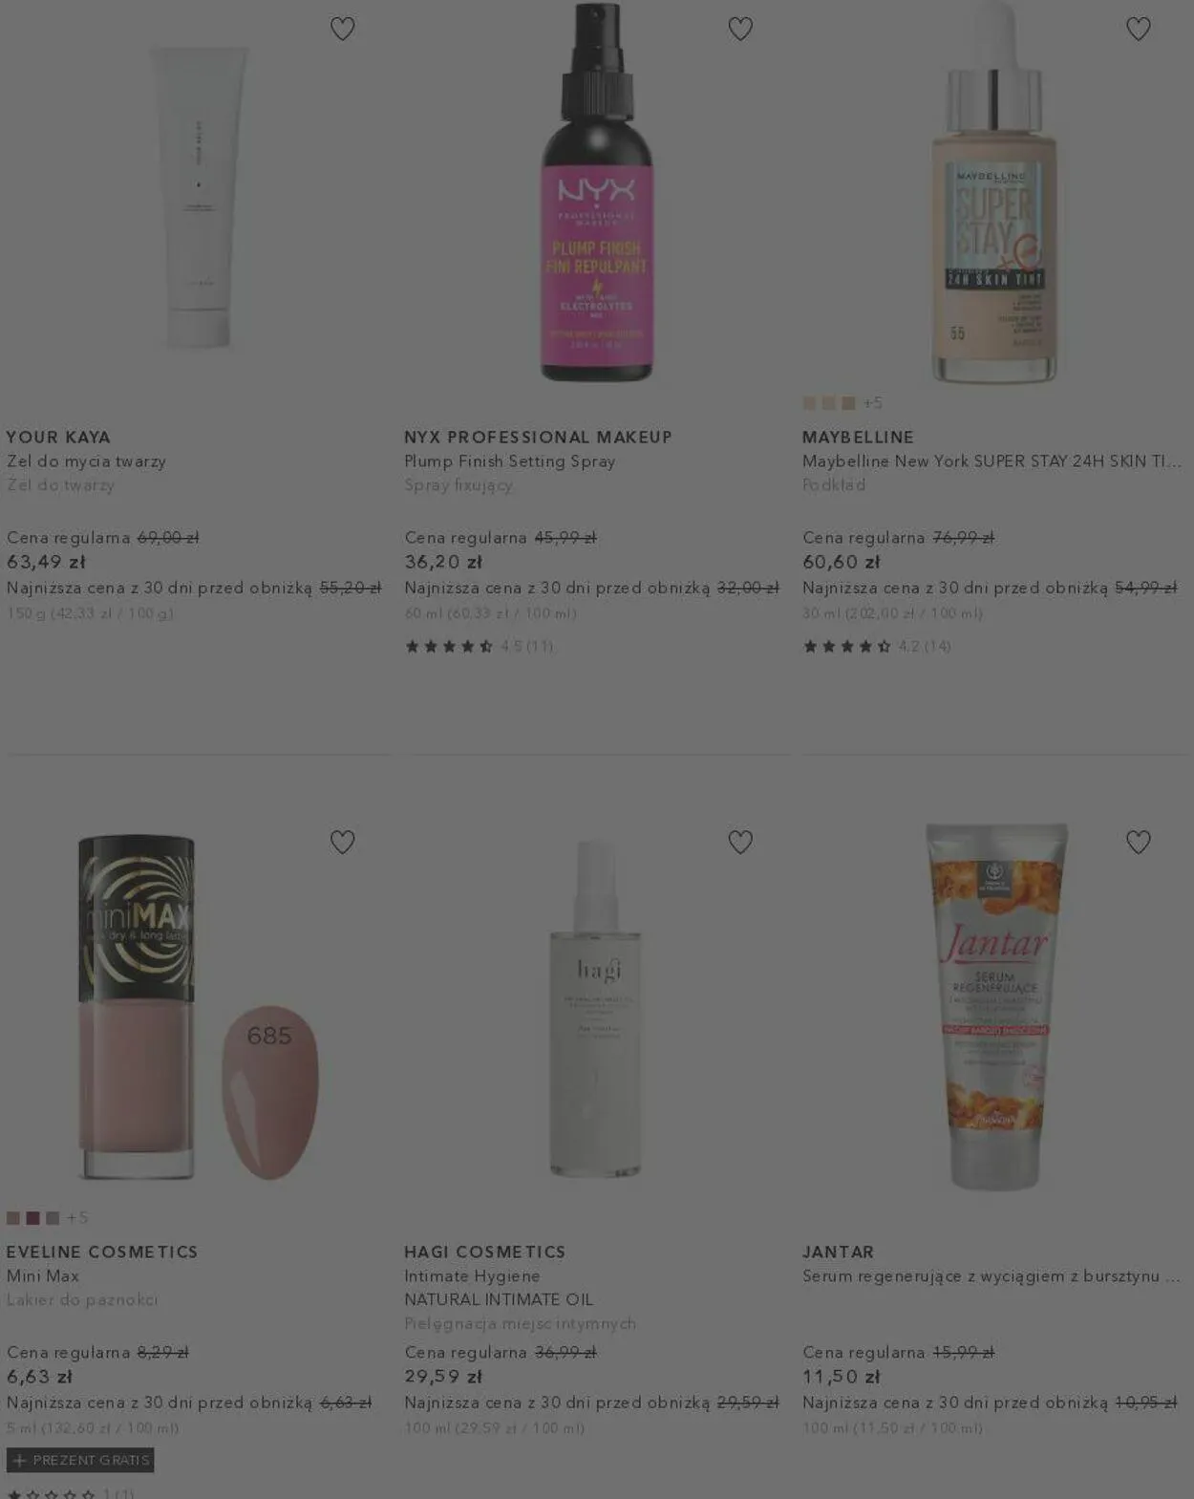This screenshot has height=1499, width=1194.
Task: Click the heart on Eveline Mini Max polish
Action: pyautogui.click(x=342, y=842)
